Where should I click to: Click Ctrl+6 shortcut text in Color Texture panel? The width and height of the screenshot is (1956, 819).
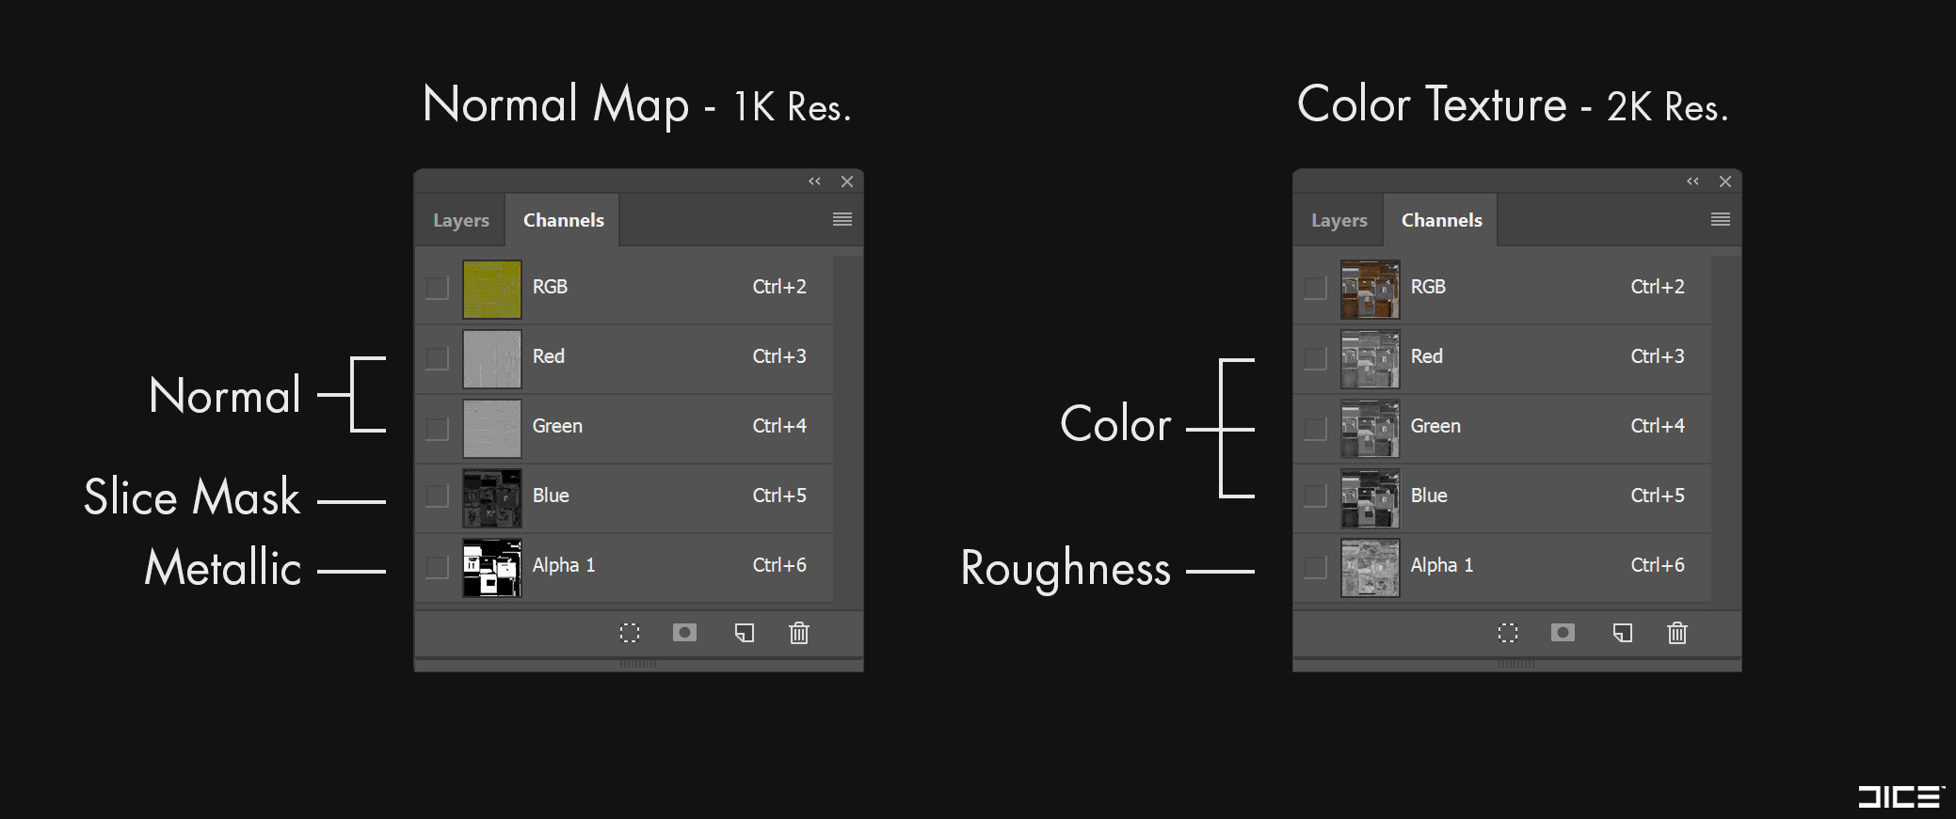[1658, 565]
